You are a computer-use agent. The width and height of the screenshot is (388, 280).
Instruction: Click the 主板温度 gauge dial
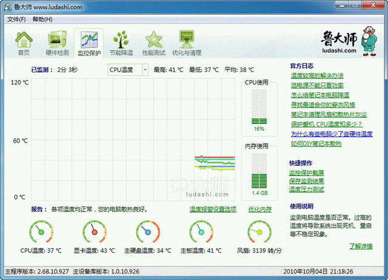pos(201,232)
